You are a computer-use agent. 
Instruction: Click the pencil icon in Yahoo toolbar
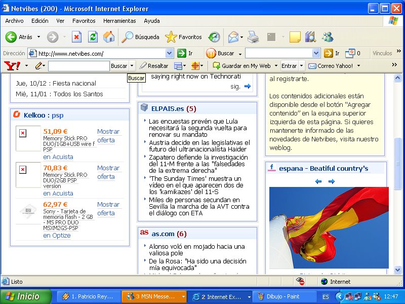[38, 66]
